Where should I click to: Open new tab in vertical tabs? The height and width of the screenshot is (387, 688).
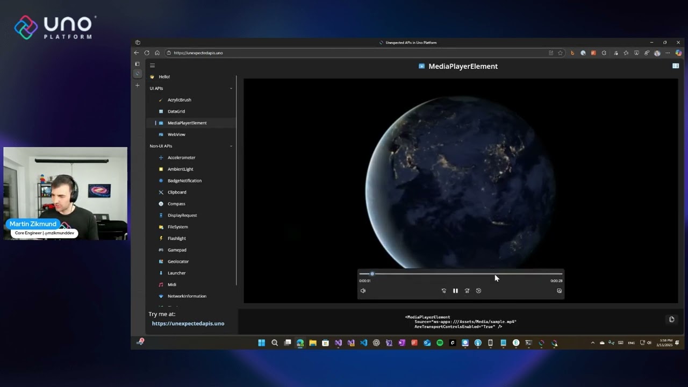click(x=137, y=85)
